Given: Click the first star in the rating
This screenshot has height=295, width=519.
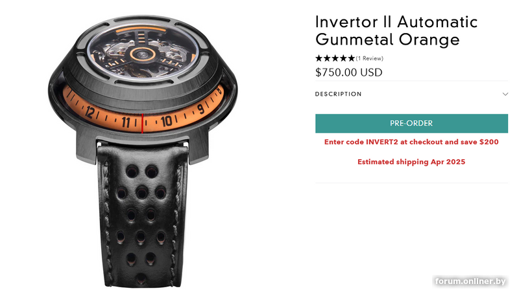Looking at the screenshot, I should 319,58.
